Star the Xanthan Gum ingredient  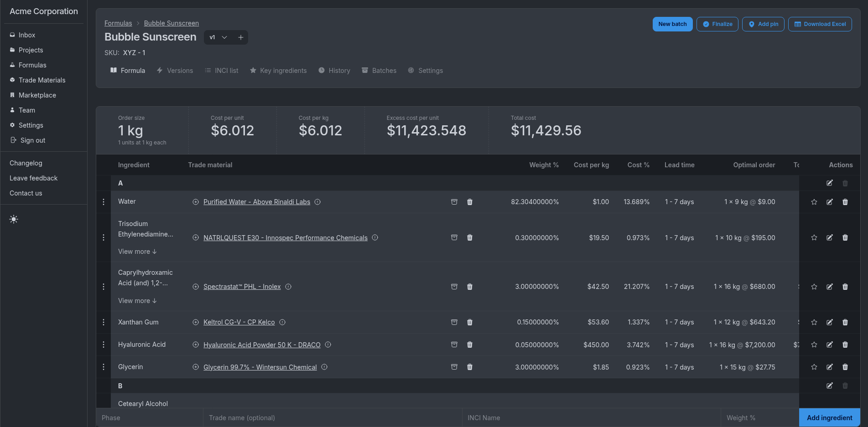point(814,322)
